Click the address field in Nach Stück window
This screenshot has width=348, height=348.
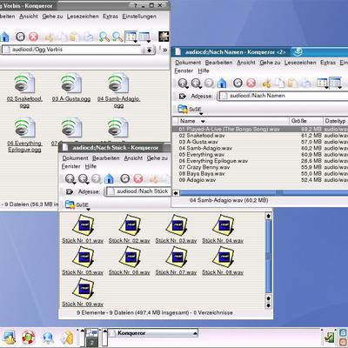[x=137, y=191]
